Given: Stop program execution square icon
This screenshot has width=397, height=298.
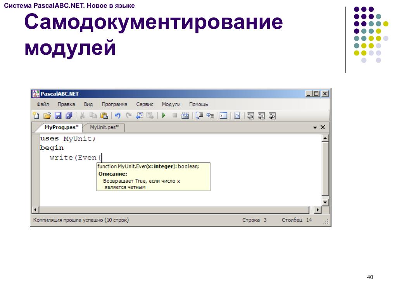Looking at the screenshot, I should click(x=175, y=116).
